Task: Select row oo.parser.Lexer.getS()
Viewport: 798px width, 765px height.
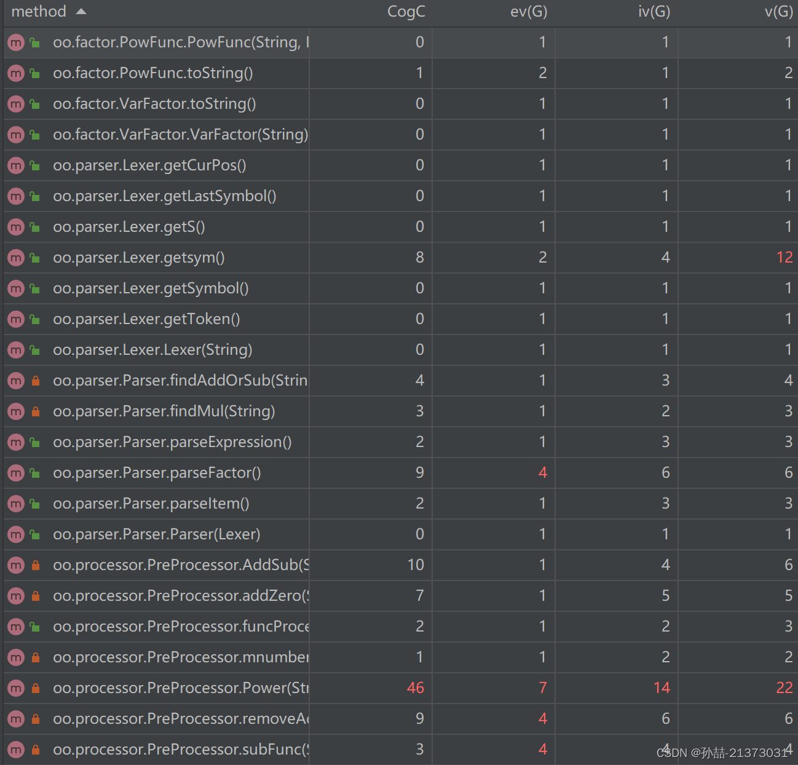Action: 400,227
